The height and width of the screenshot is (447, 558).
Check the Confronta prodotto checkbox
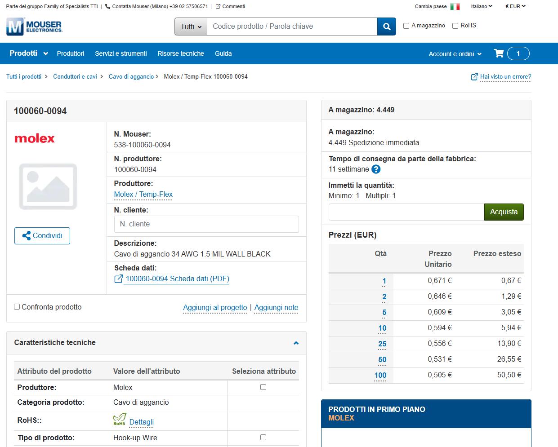pyautogui.click(x=17, y=307)
